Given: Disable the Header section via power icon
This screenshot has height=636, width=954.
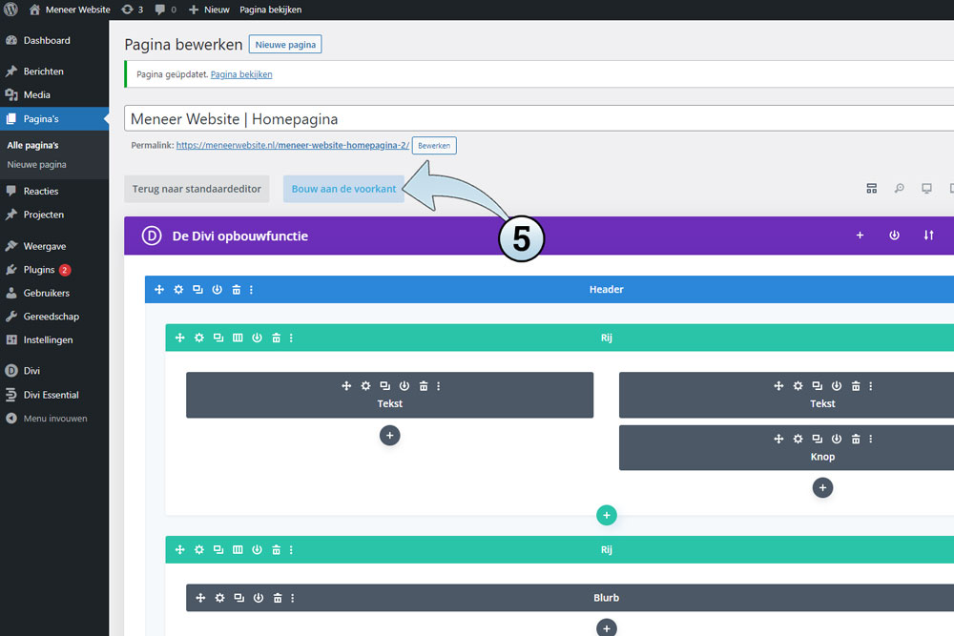Looking at the screenshot, I should click(x=218, y=290).
